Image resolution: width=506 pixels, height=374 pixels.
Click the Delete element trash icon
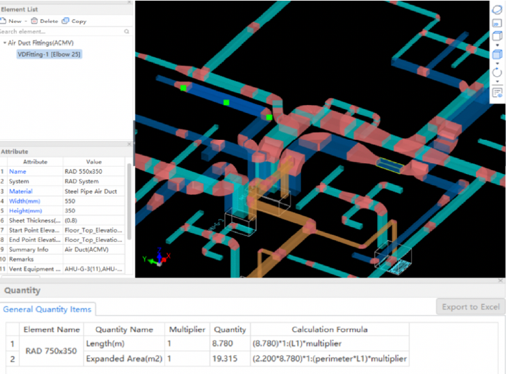point(34,21)
